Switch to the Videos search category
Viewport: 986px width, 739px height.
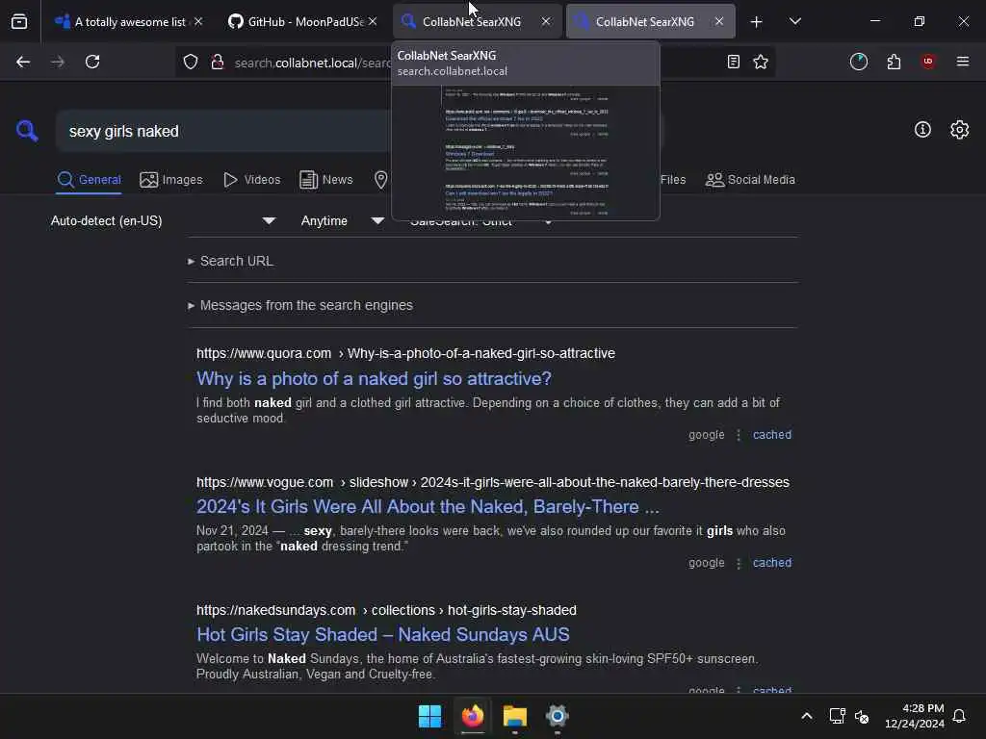[251, 180]
